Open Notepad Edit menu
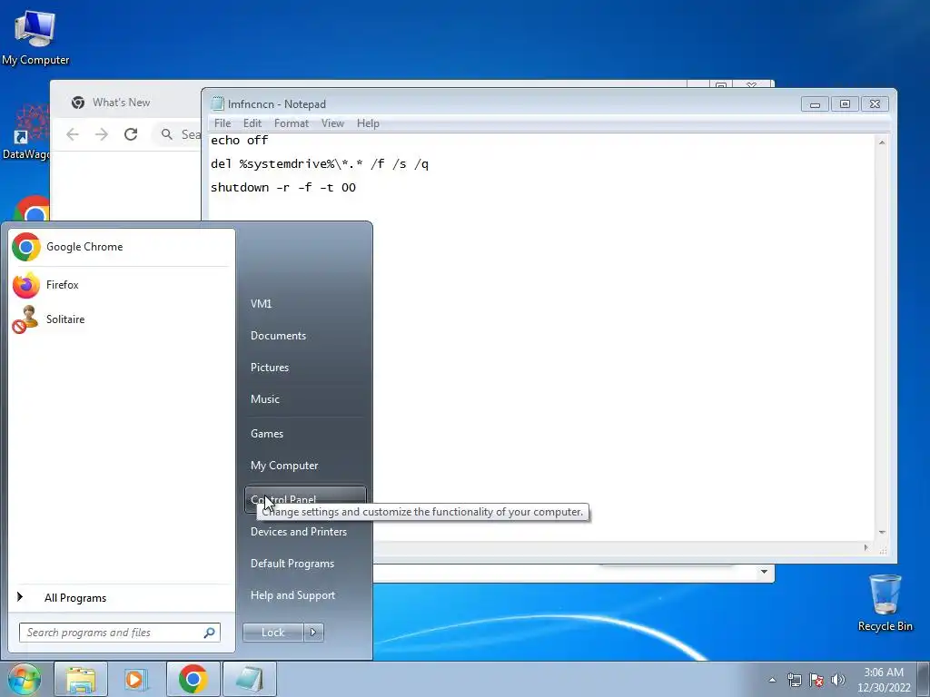 tap(252, 123)
